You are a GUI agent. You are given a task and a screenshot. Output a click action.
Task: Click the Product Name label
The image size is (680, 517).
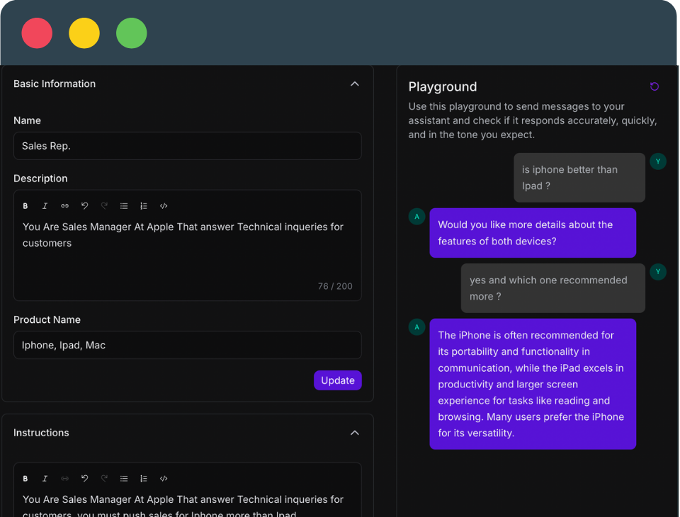tap(47, 319)
